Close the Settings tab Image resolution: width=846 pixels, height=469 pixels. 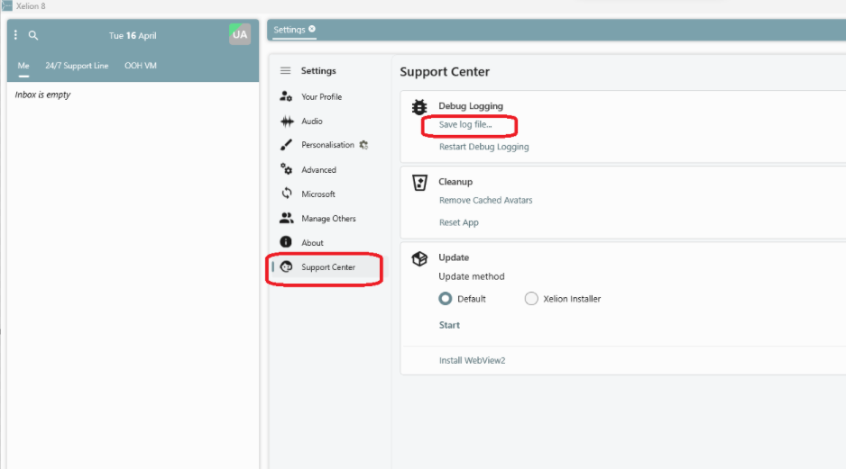click(312, 29)
